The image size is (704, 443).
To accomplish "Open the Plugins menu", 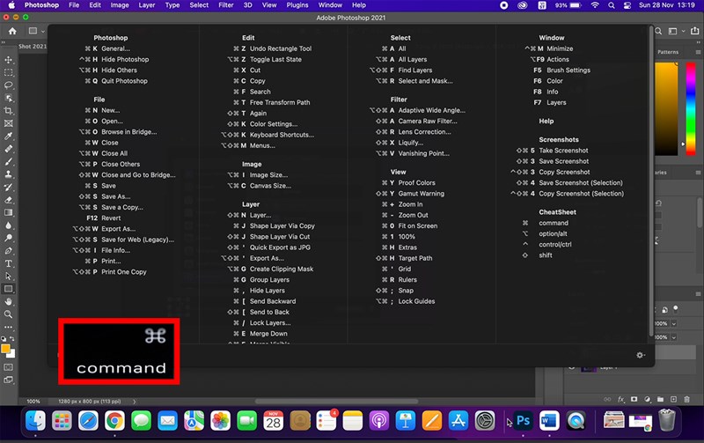I will [x=298, y=5].
